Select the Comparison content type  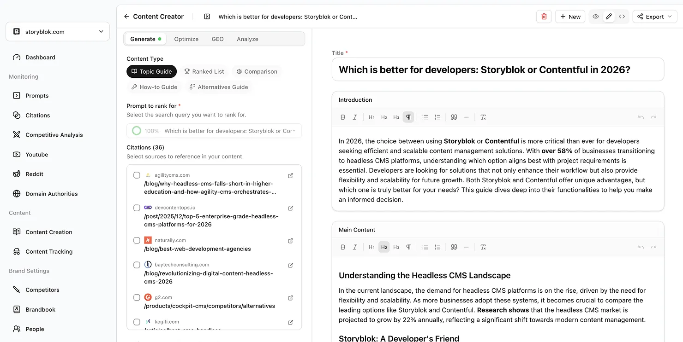[257, 71]
